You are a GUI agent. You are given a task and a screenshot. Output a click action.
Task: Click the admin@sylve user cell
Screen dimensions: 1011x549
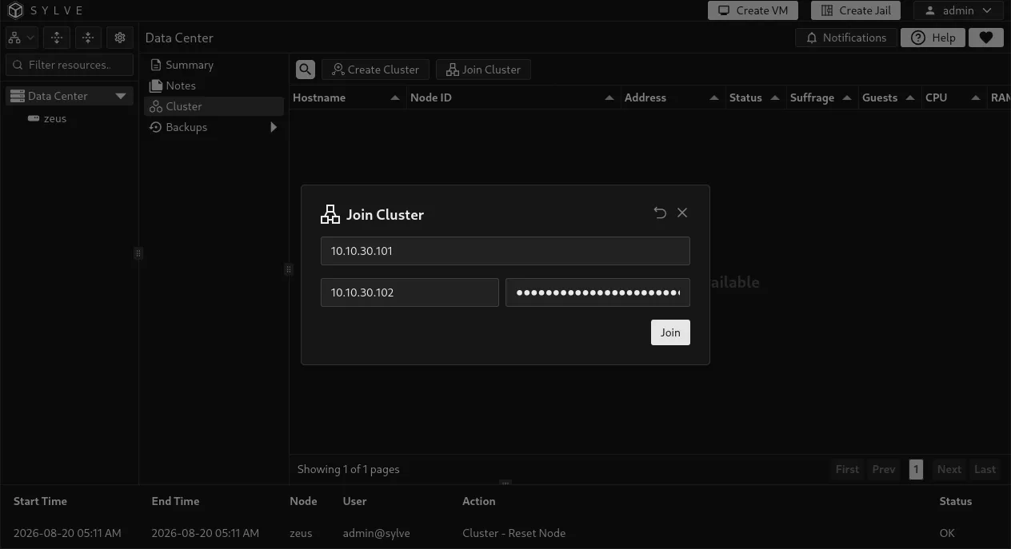pos(376,533)
